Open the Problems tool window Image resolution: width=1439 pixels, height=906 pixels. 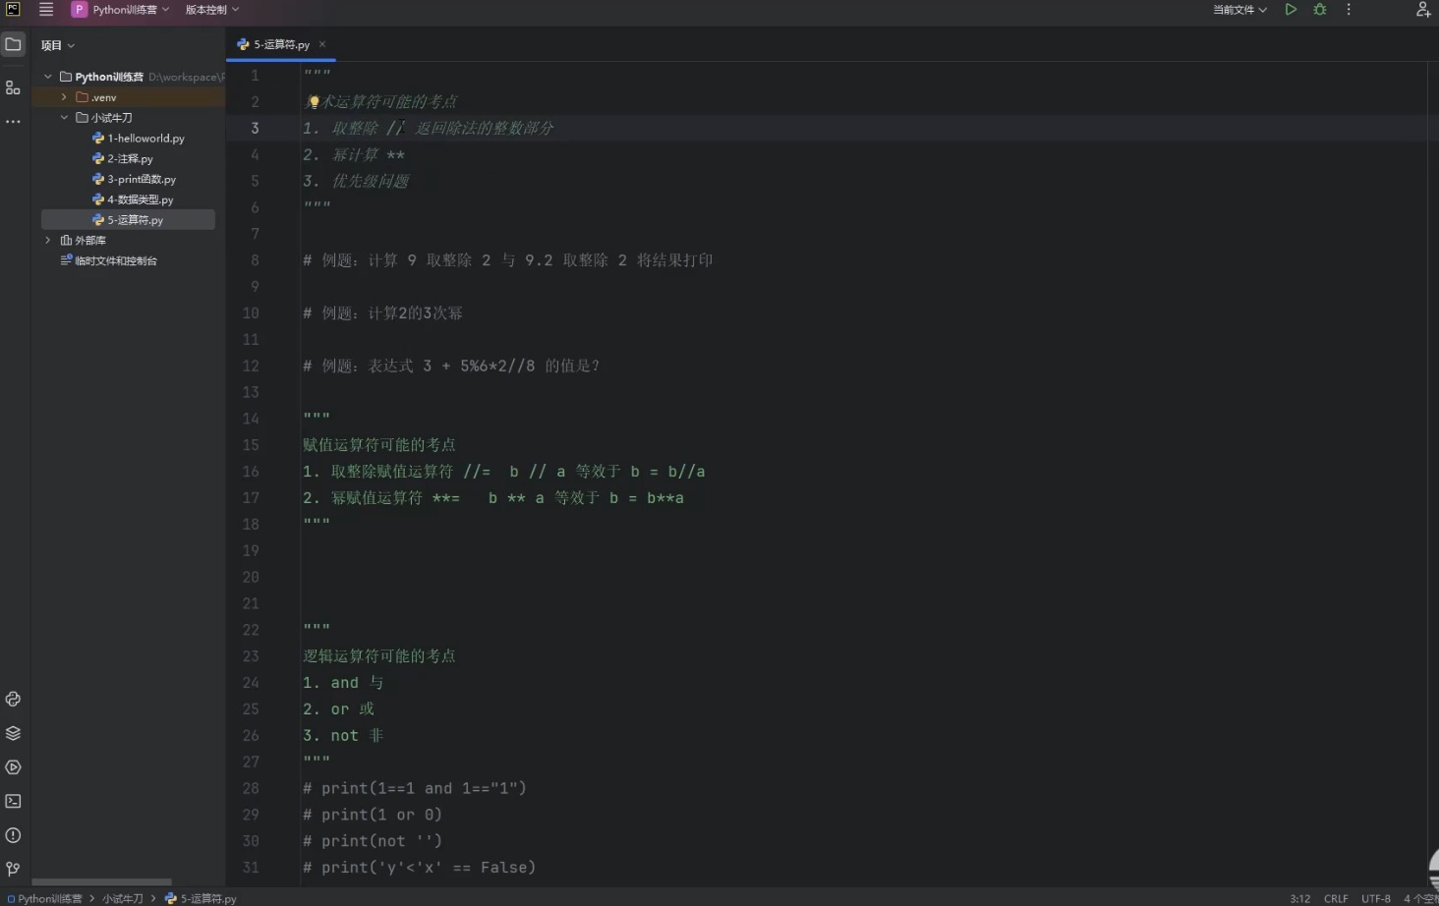click(13, 835)
